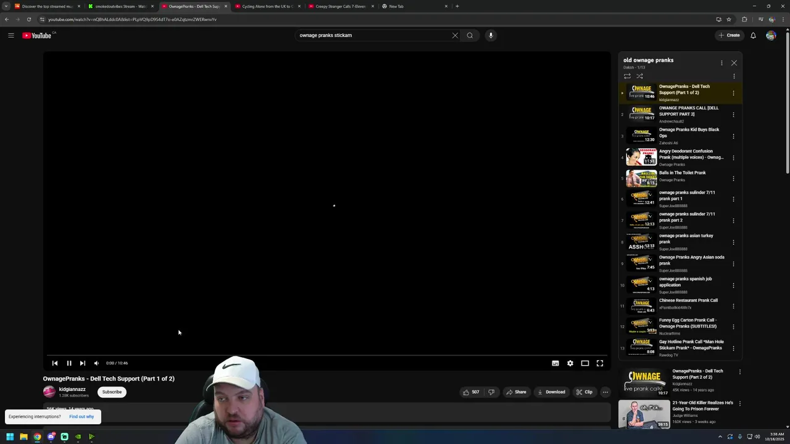The image size is (790, 444).
Task: Mute the video with speaker icon
Action: coord(96,363)
